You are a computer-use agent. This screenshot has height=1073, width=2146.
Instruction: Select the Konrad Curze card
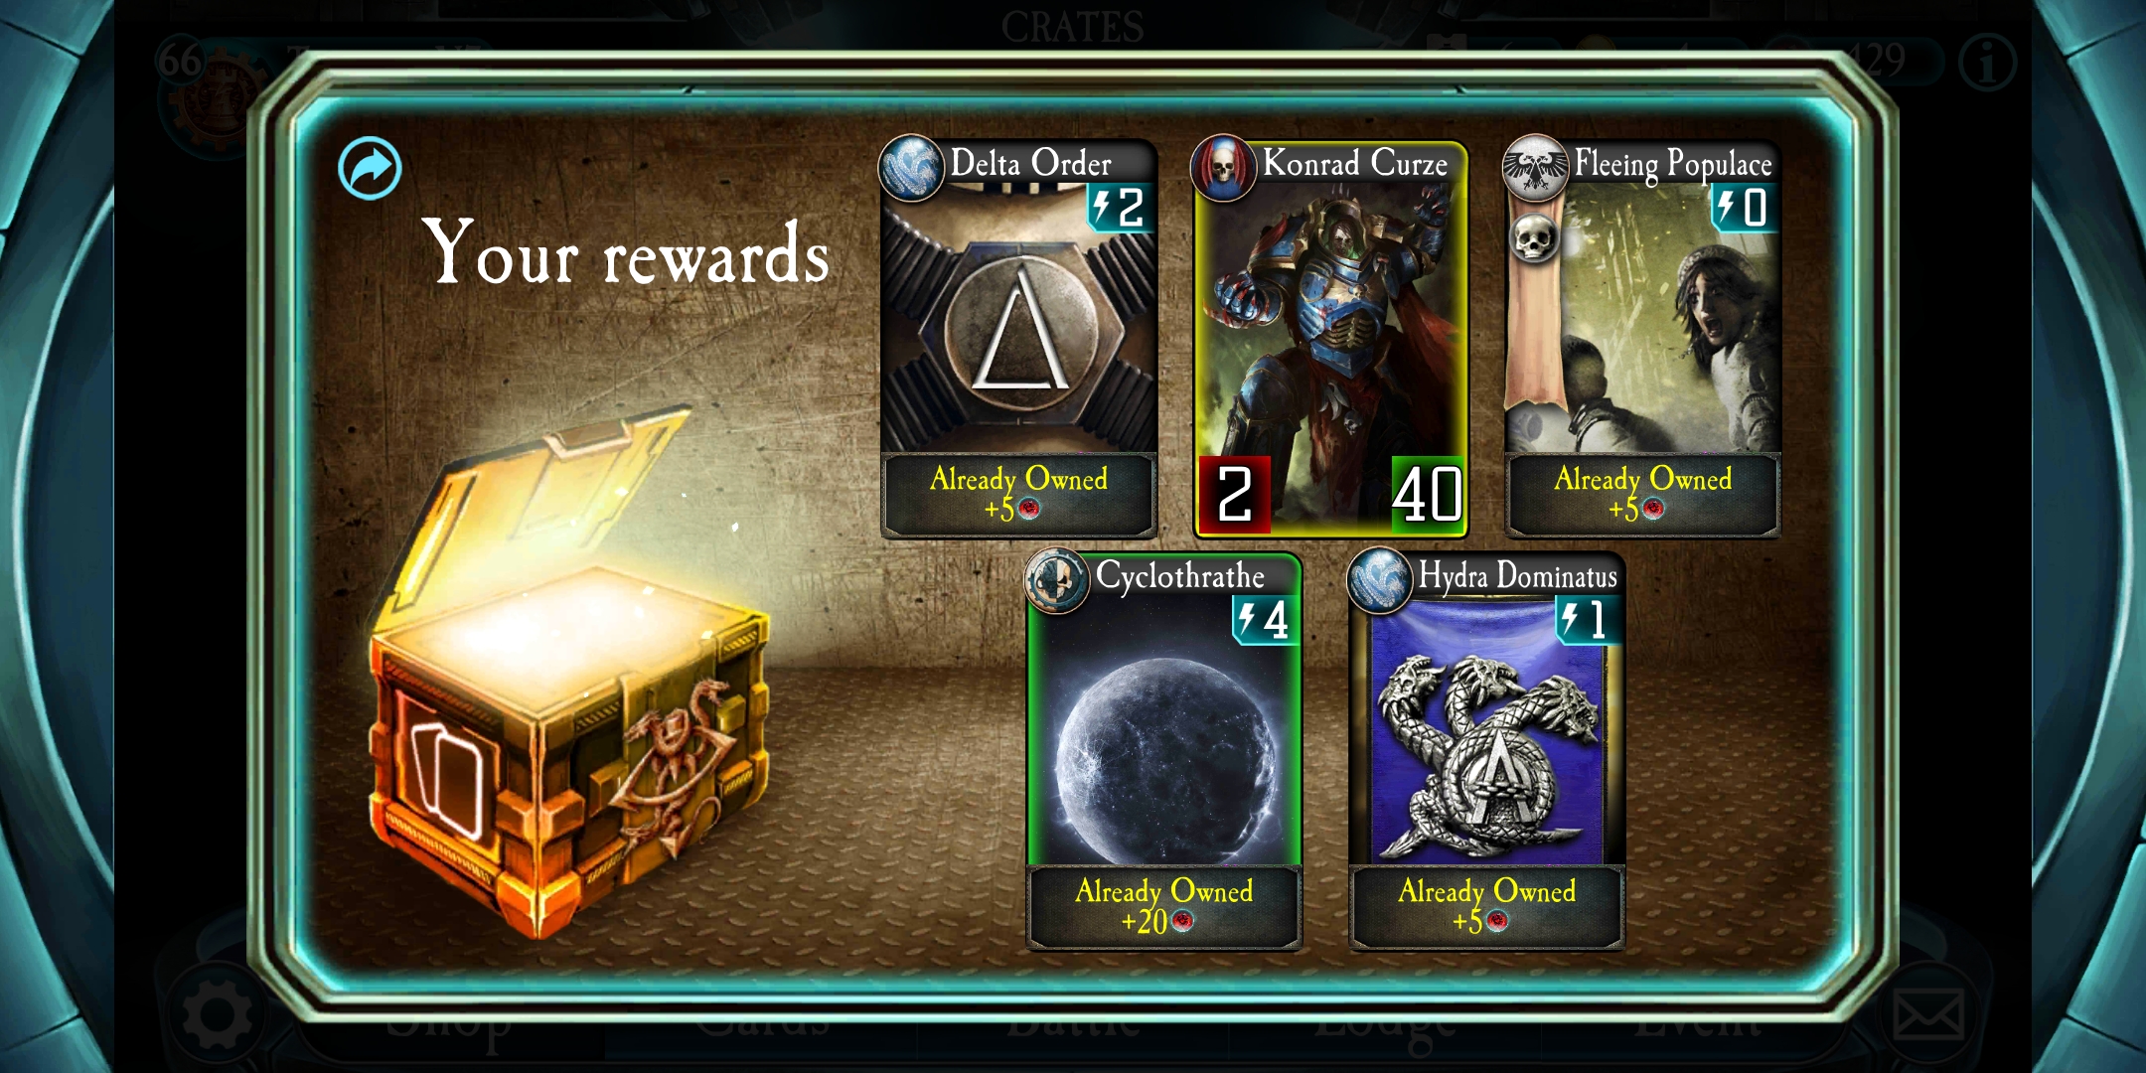coord(1330,338)
